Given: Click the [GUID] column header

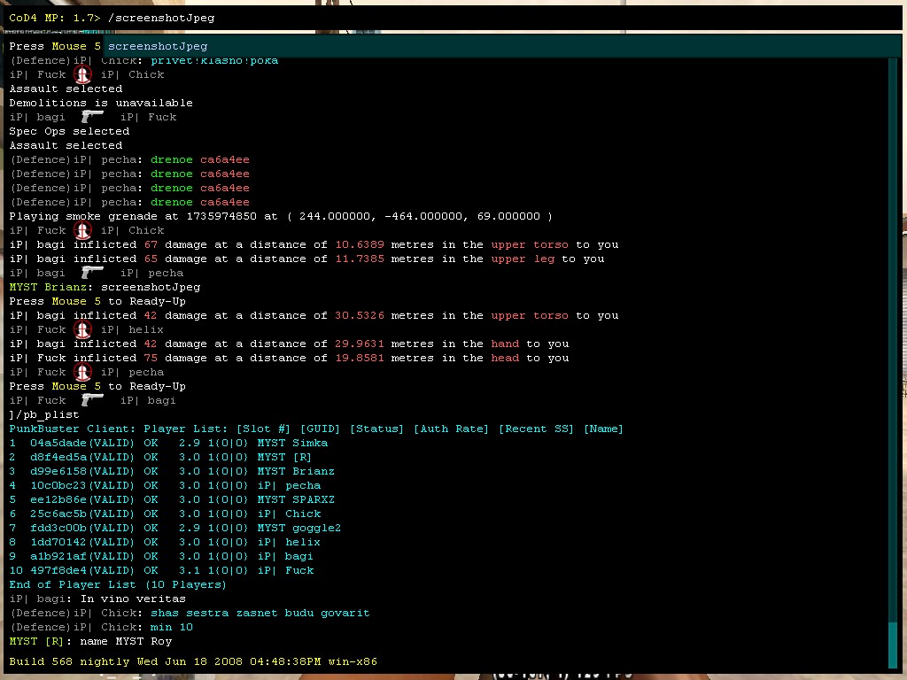Looking at the screenshot, I should pos(320,429).
